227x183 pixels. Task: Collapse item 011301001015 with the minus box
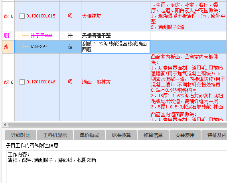22,16
